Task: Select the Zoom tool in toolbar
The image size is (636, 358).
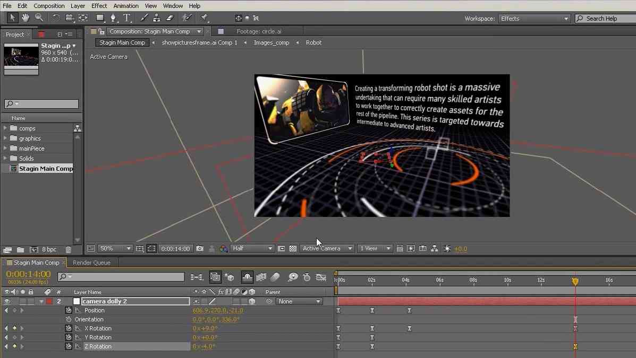Action: [39, 18]
